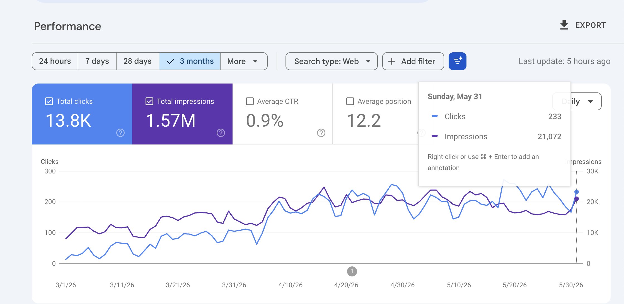The image size is (624, 304).
Task: Click the 4/10/26 x-axis date label
Action: pos(290,285)
